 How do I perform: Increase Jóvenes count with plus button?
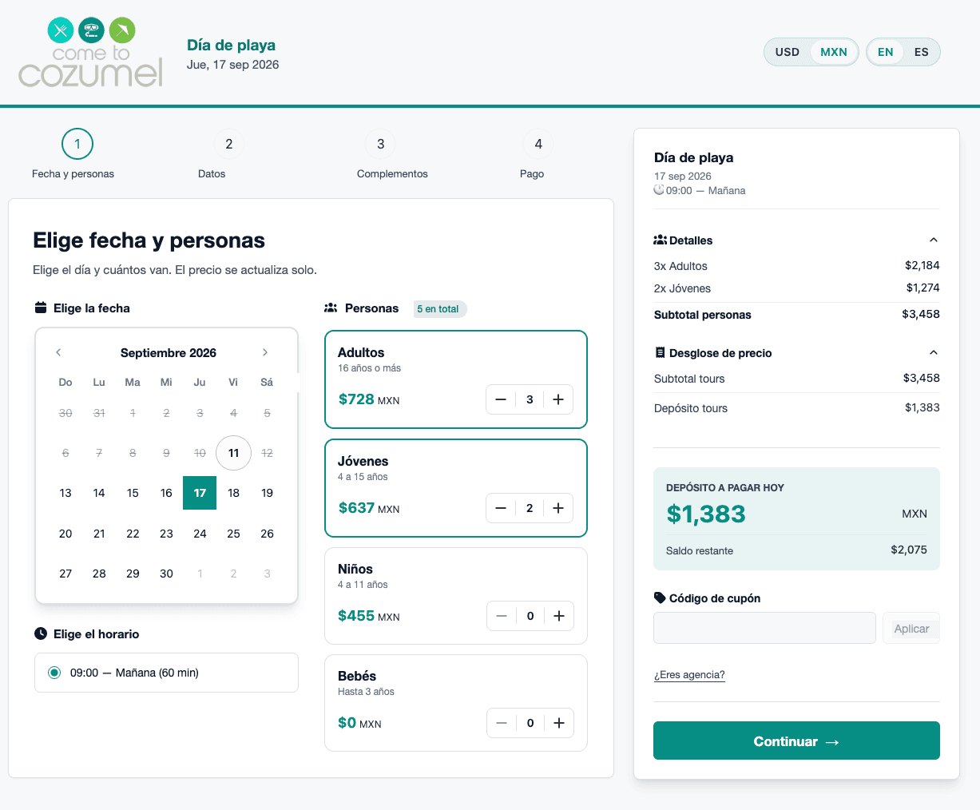point(558,508)
